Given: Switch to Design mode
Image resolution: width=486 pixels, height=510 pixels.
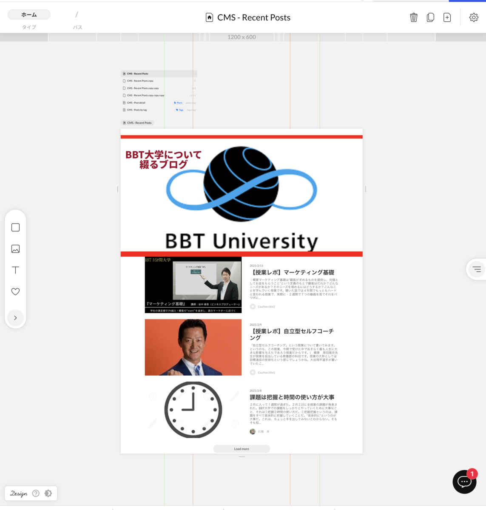Looking at the screenshot, I should (x=19, y=493).
